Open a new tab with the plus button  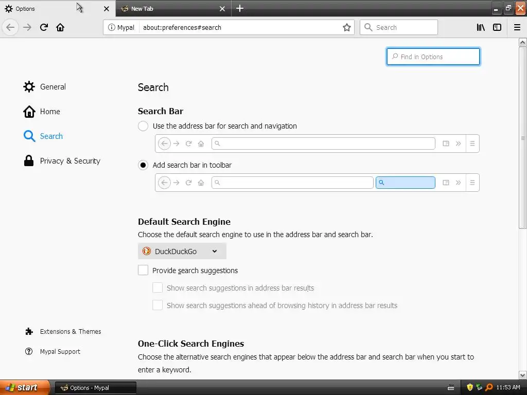240,8
